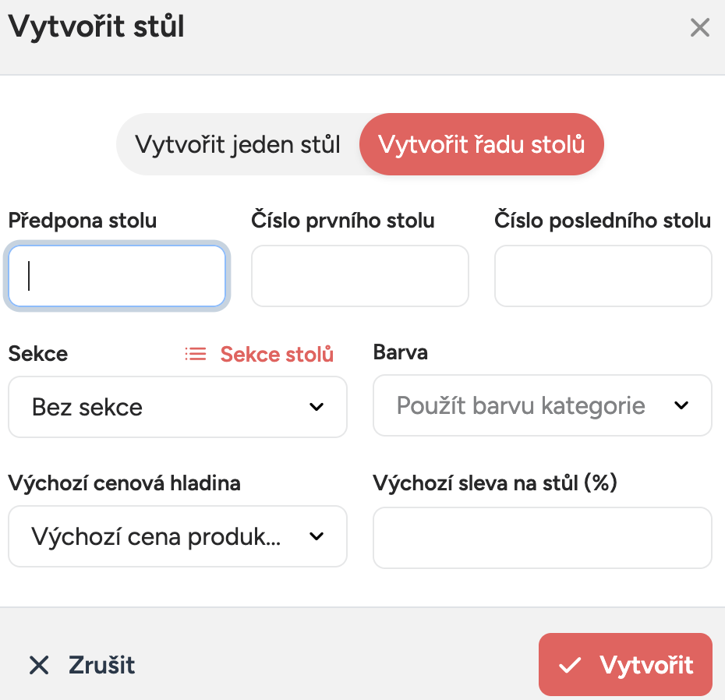Open the "Sekce stolů" management link
725x700 pixels.
pyautogui.click(x=277, y=353)
